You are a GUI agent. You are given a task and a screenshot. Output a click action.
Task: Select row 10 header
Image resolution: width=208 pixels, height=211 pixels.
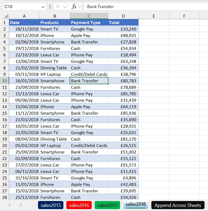point(4,81)
